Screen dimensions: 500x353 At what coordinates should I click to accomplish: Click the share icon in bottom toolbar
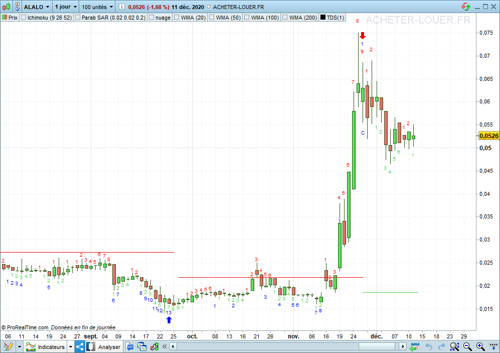(80, 346)
